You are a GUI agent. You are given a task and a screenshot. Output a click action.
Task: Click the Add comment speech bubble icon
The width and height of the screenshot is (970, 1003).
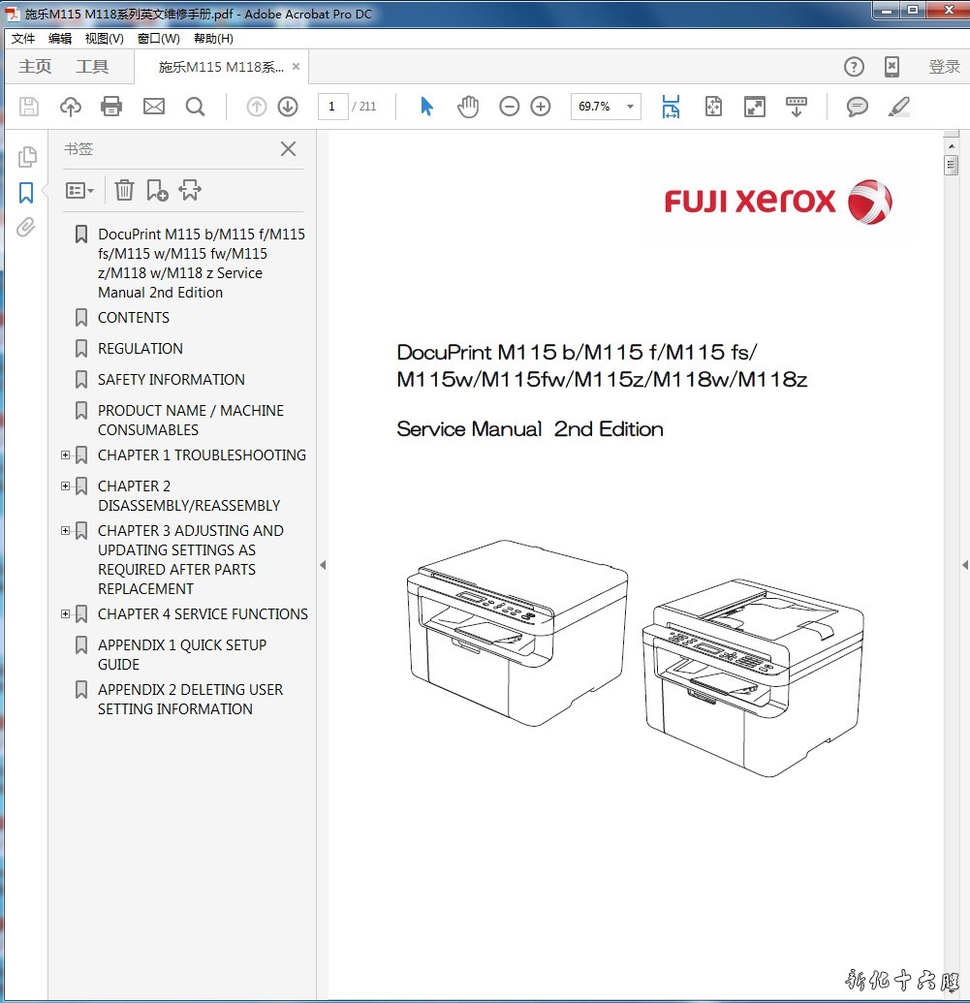(x=857, y=107)
